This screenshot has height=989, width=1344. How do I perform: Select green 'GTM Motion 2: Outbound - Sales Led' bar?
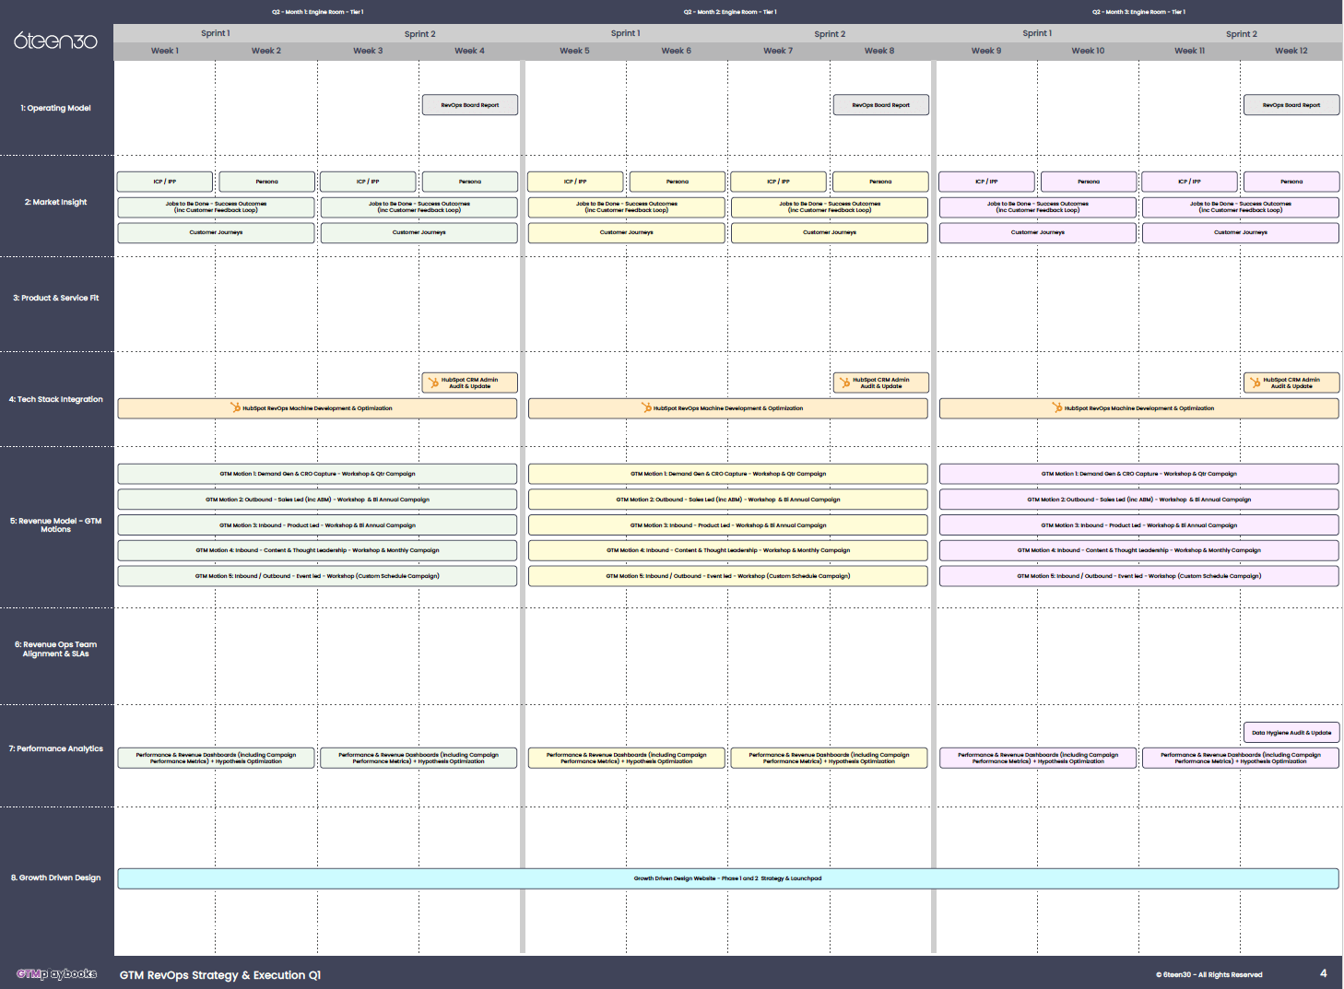click(x=317, y=500)
